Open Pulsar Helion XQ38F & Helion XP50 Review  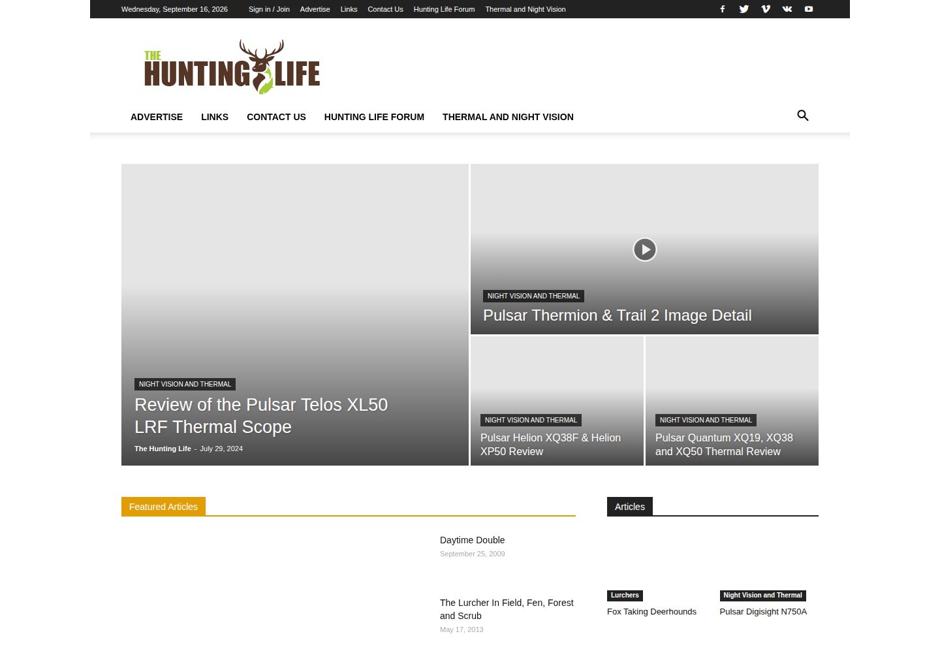[550, 445]
